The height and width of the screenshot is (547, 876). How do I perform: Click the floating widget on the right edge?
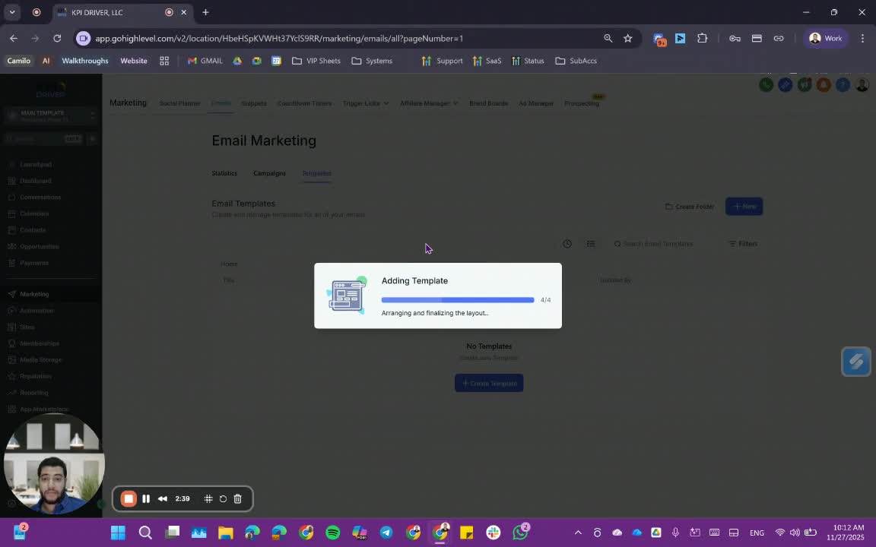pyautogui.click(x=856, y=362)
